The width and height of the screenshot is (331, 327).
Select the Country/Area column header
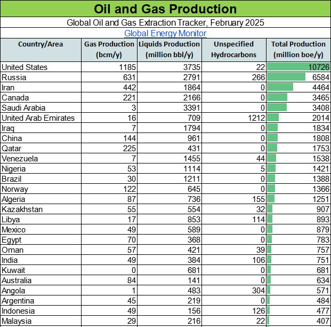pos(41,50)
